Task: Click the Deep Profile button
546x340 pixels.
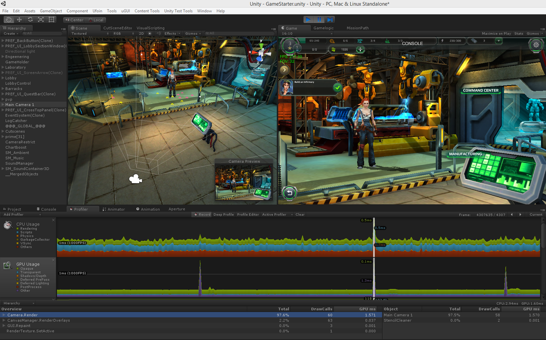Action: tap(224, 214)
